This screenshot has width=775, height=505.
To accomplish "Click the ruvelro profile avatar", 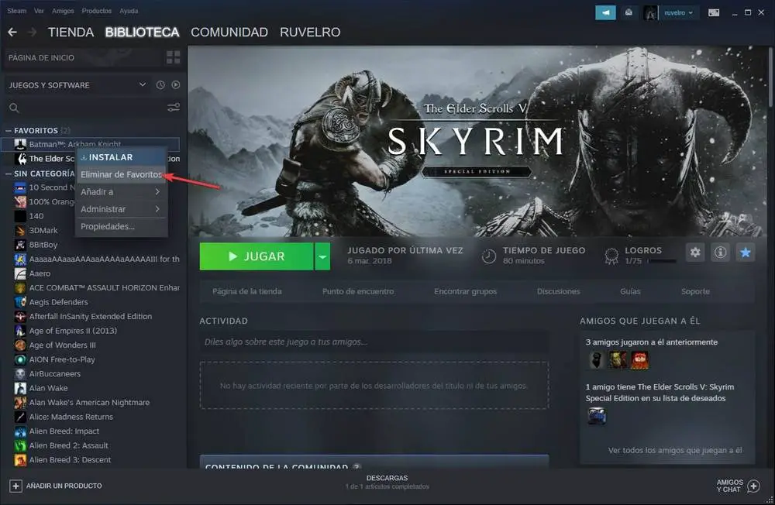I will tap(650, 13).
